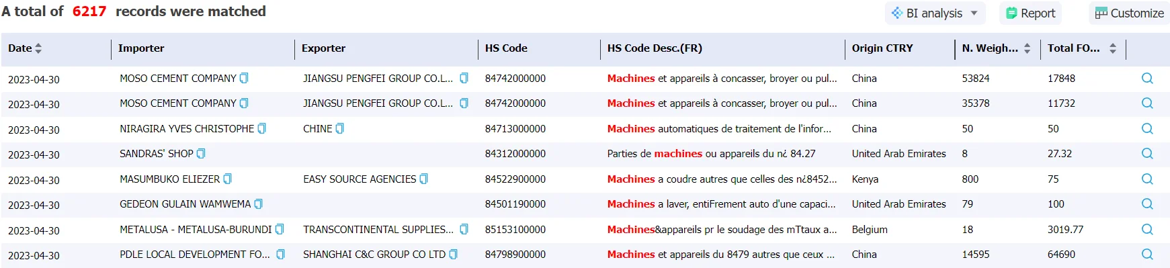Click the HS Code column header
Image resolution: width=1170 pixels, height=268 pixels.
point(506,48)
